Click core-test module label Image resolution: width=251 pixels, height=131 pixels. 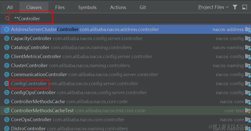(x=234, y=110)
